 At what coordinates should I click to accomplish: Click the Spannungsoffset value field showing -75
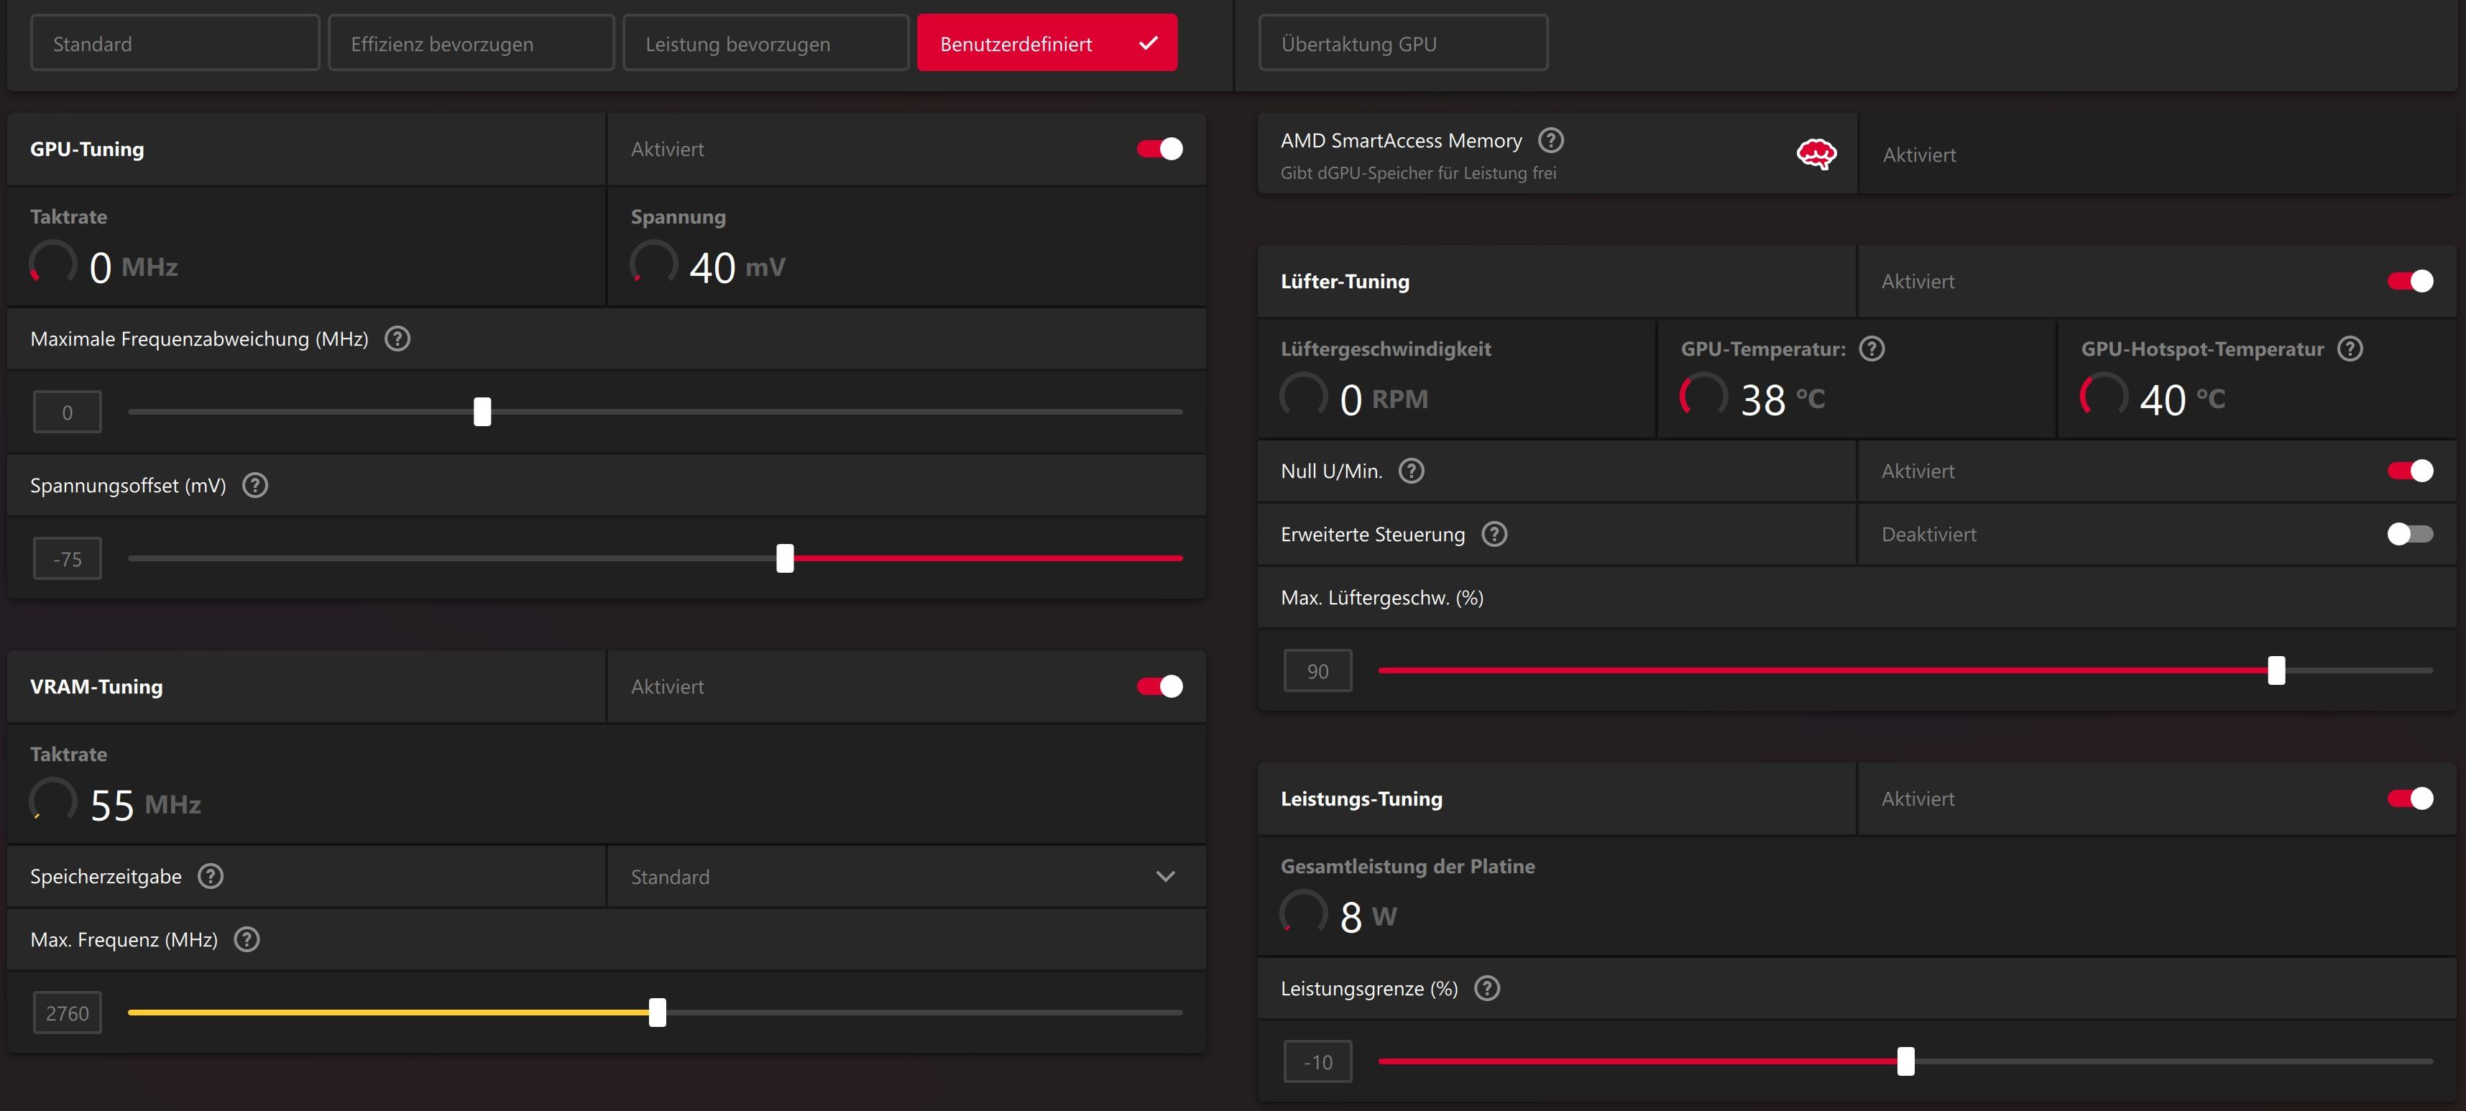click(67, 559)
